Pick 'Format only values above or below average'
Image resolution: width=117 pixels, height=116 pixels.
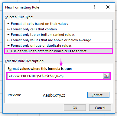click(x=59, y=40)
